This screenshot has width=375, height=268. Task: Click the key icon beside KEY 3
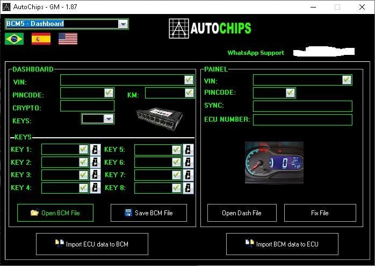click(x=95, y=175)
